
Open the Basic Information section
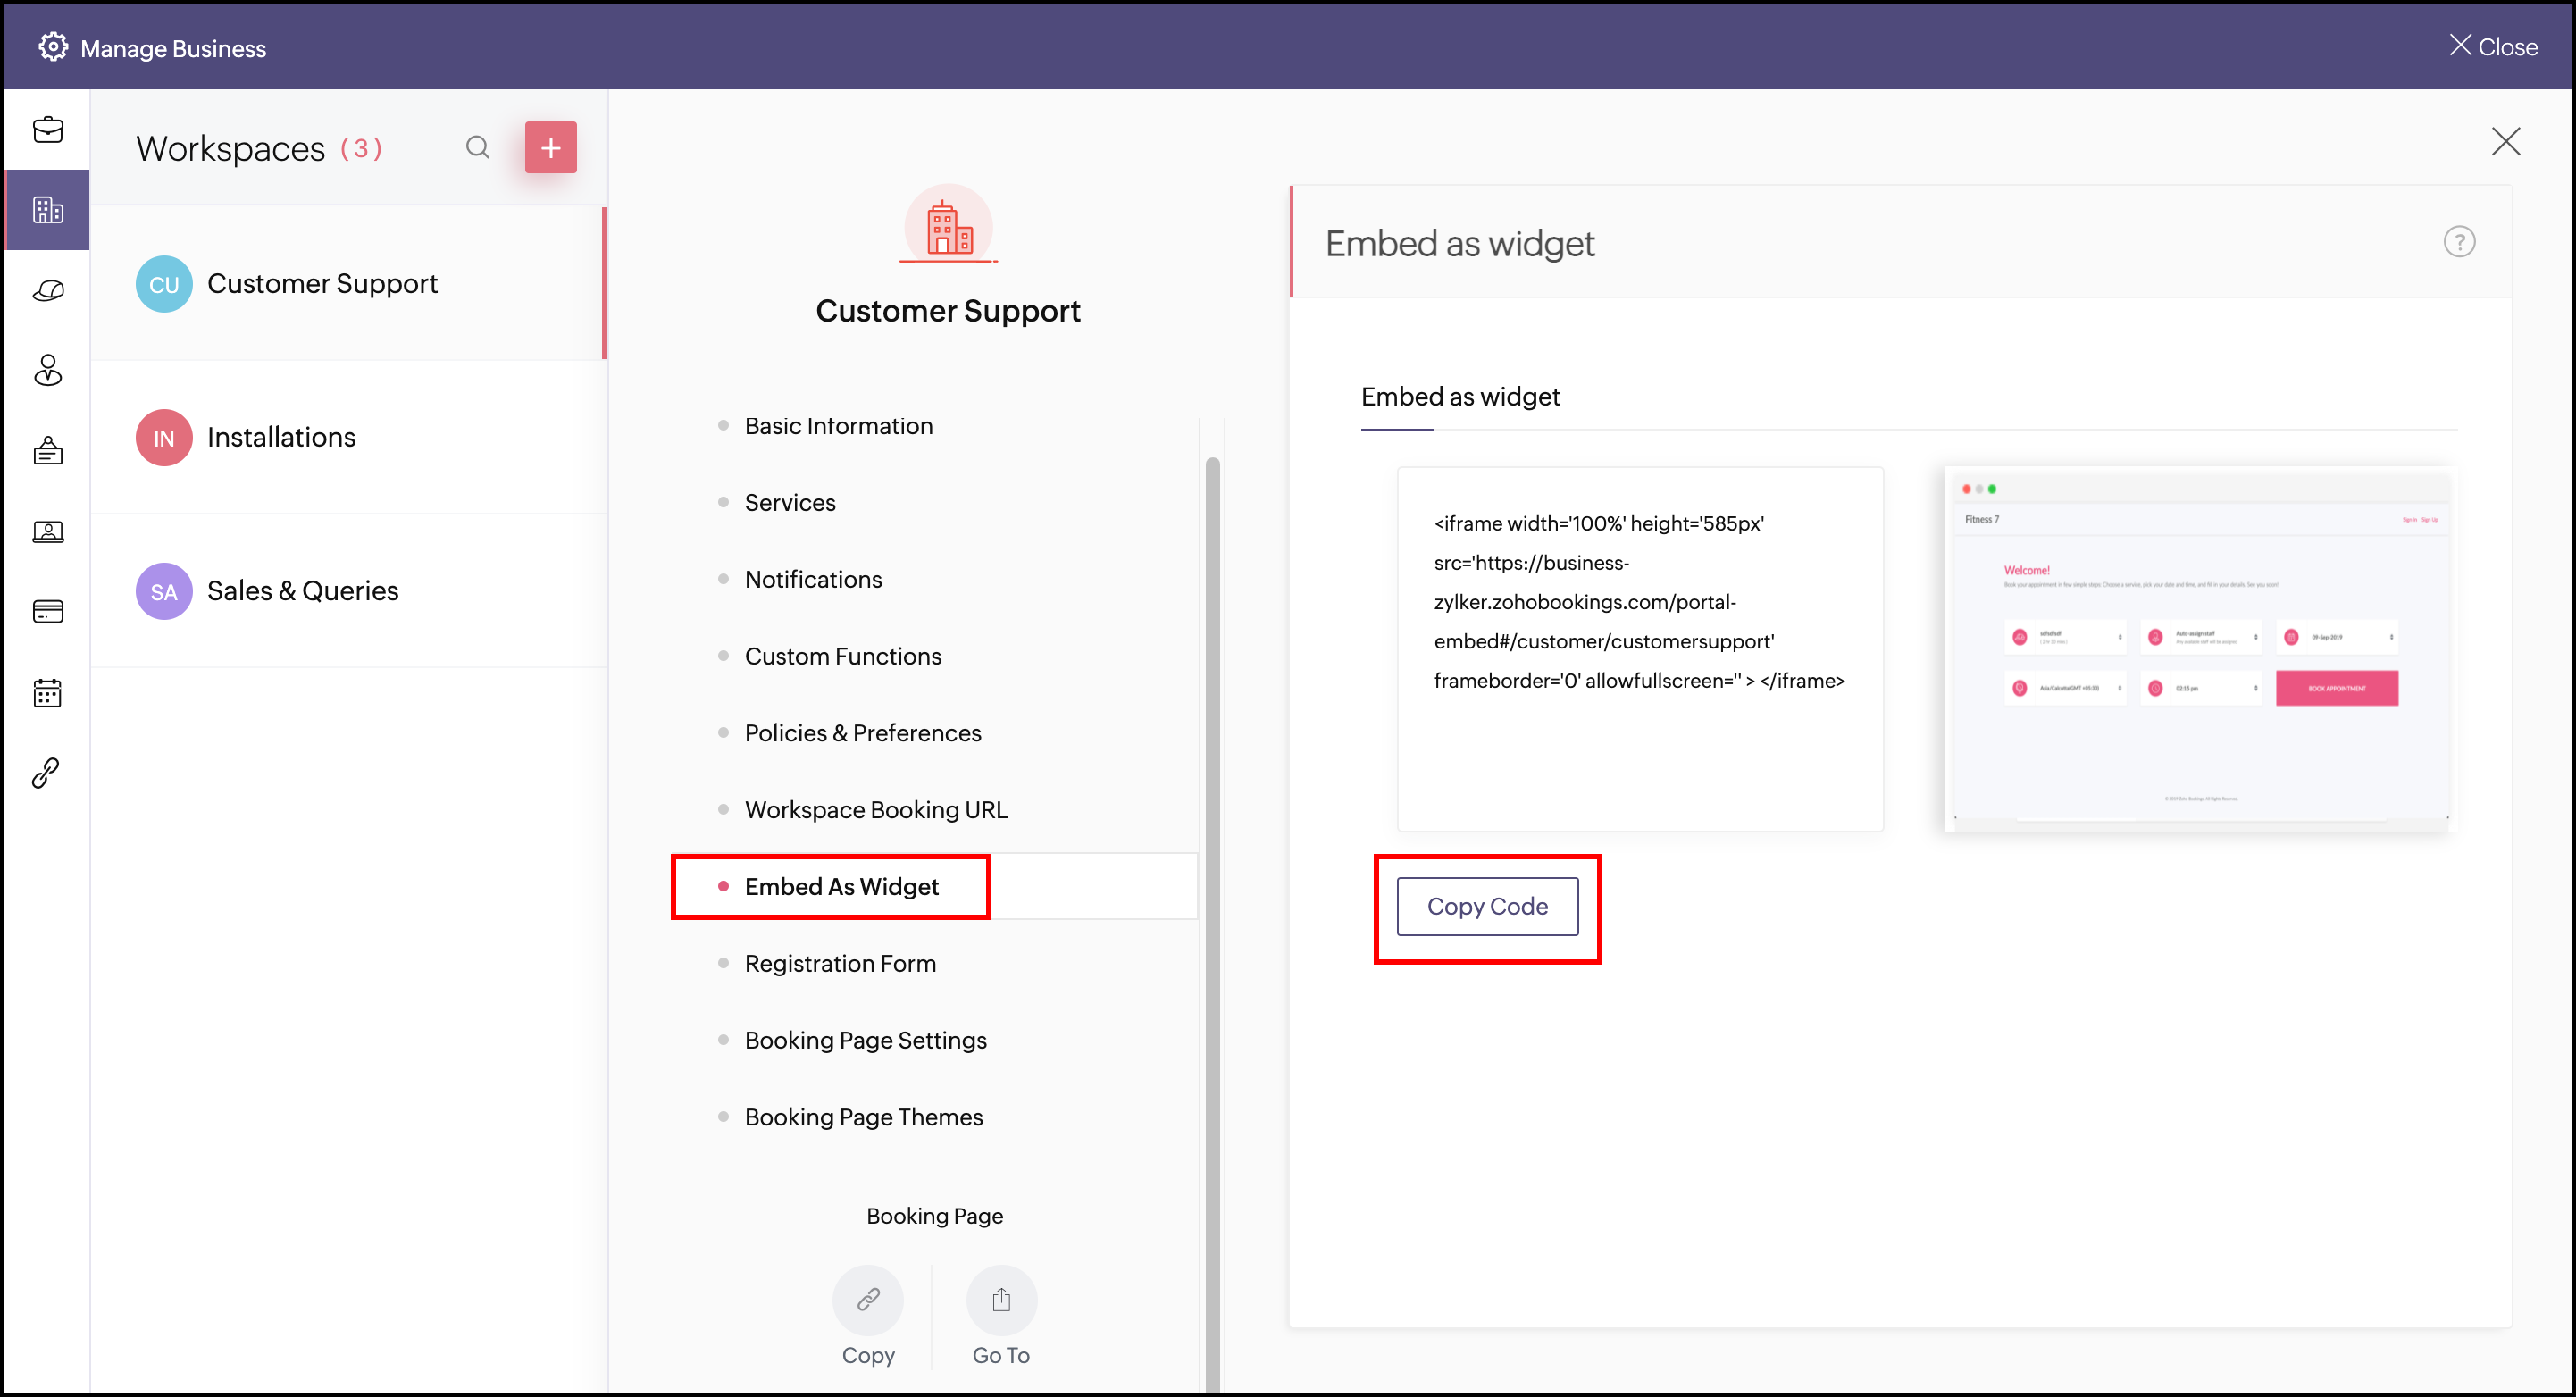(x=838, y=426)
